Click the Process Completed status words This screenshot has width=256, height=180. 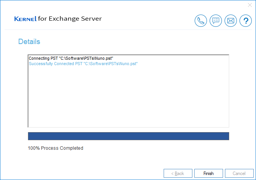coord(62,148)
